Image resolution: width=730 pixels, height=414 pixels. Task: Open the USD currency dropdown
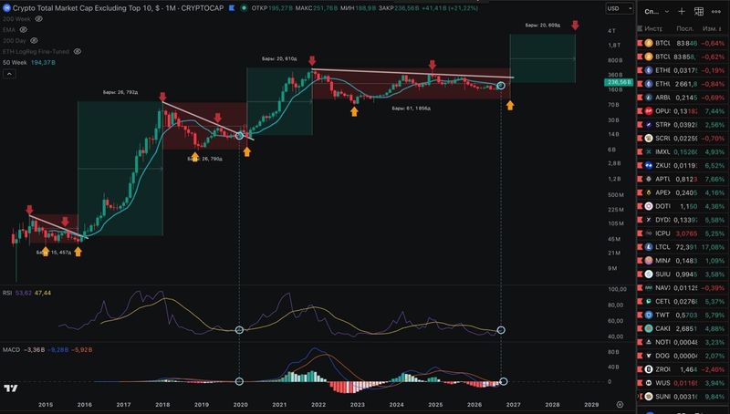pyautogui.click(x=620, y=8)
